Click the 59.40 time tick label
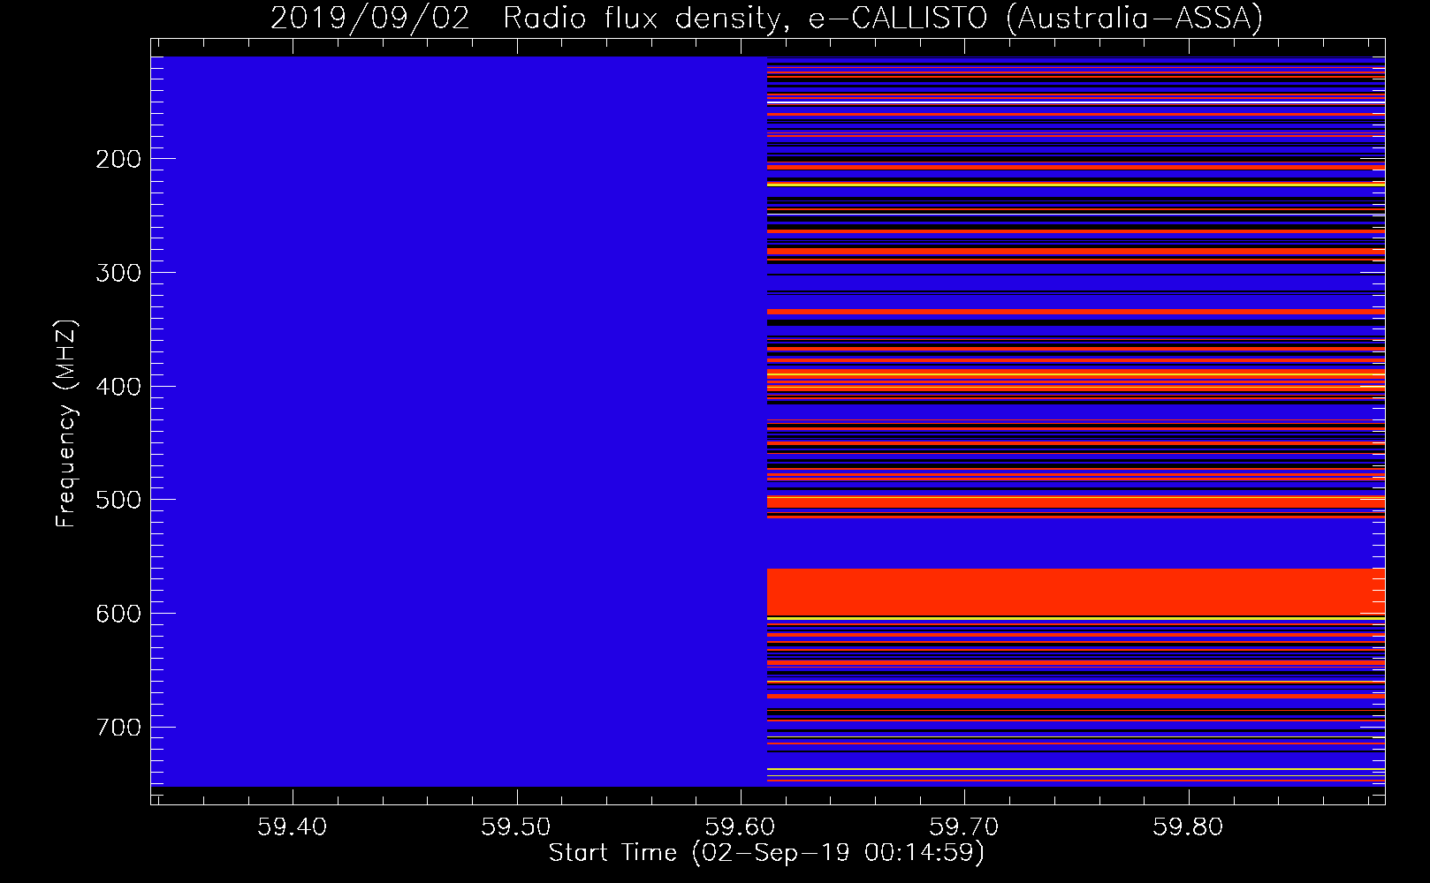 pos(292,826)
